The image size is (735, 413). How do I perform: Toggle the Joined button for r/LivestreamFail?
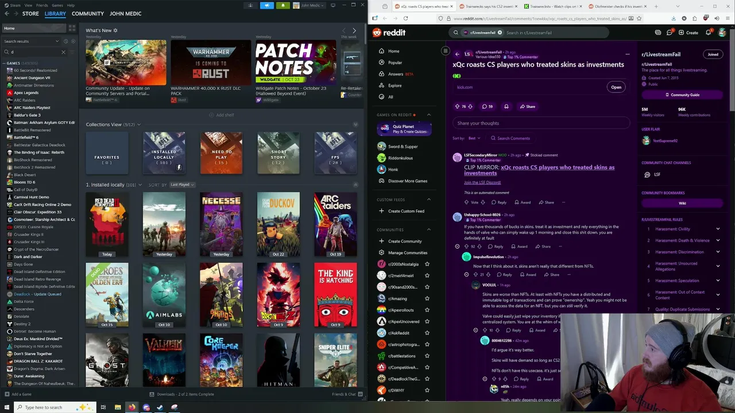(x=713, y=54)
